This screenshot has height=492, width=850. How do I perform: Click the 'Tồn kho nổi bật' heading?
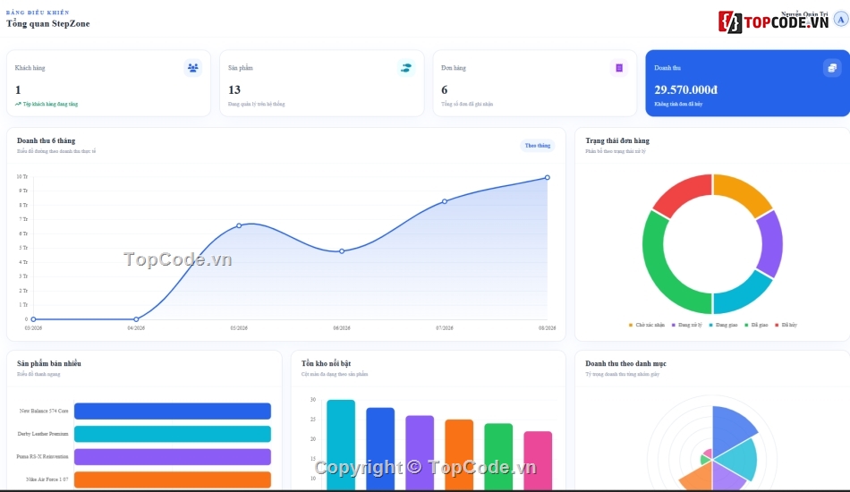click(x=326, y=363)
